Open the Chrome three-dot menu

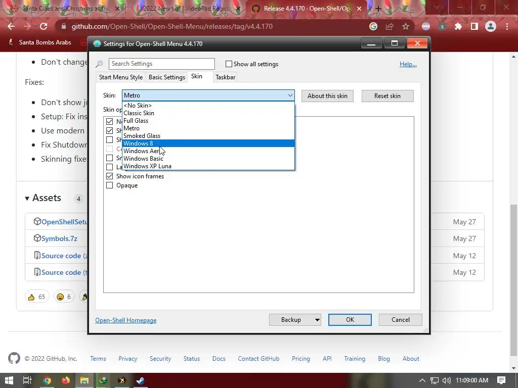point(507,26)
